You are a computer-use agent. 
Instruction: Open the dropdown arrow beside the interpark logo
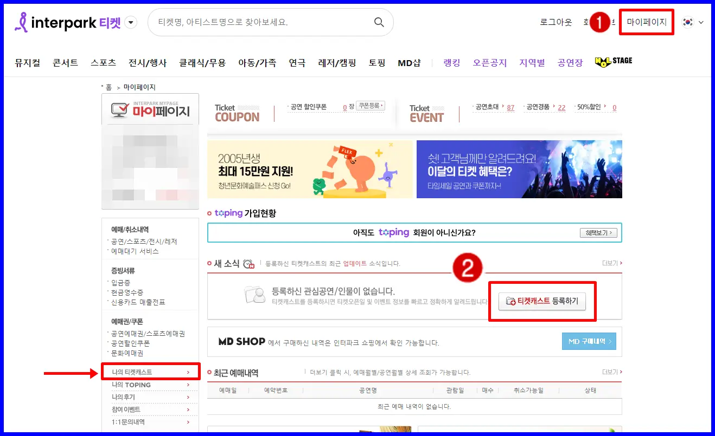(131, 22)
